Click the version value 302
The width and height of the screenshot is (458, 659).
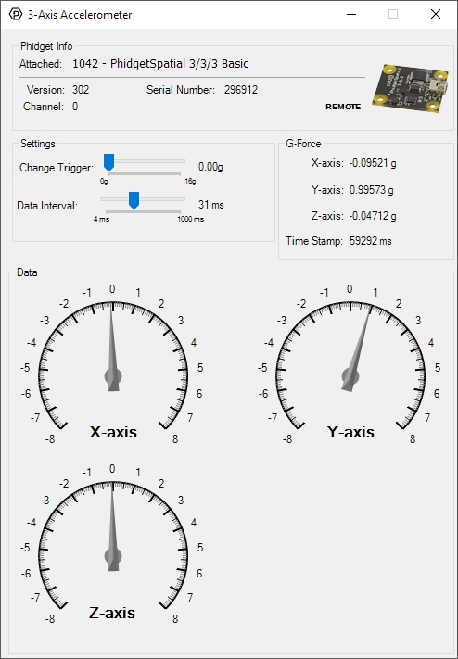81,90
